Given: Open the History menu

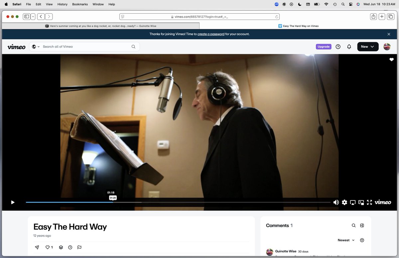Looking at the screenshot, I should pos(62,4).
